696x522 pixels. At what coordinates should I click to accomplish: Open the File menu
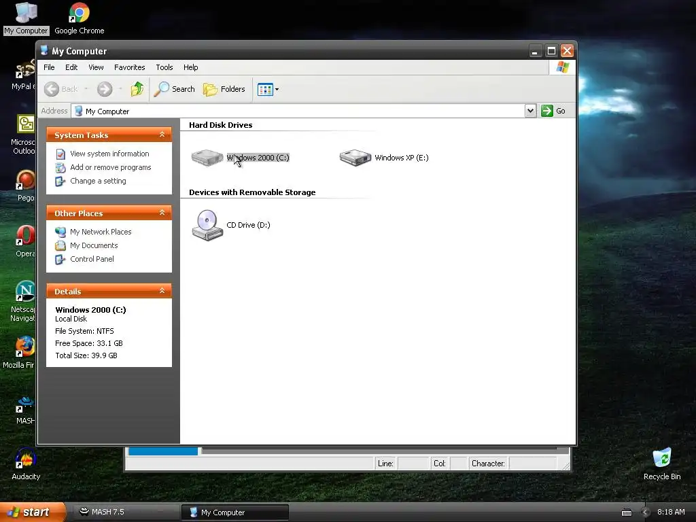[49, 67]
